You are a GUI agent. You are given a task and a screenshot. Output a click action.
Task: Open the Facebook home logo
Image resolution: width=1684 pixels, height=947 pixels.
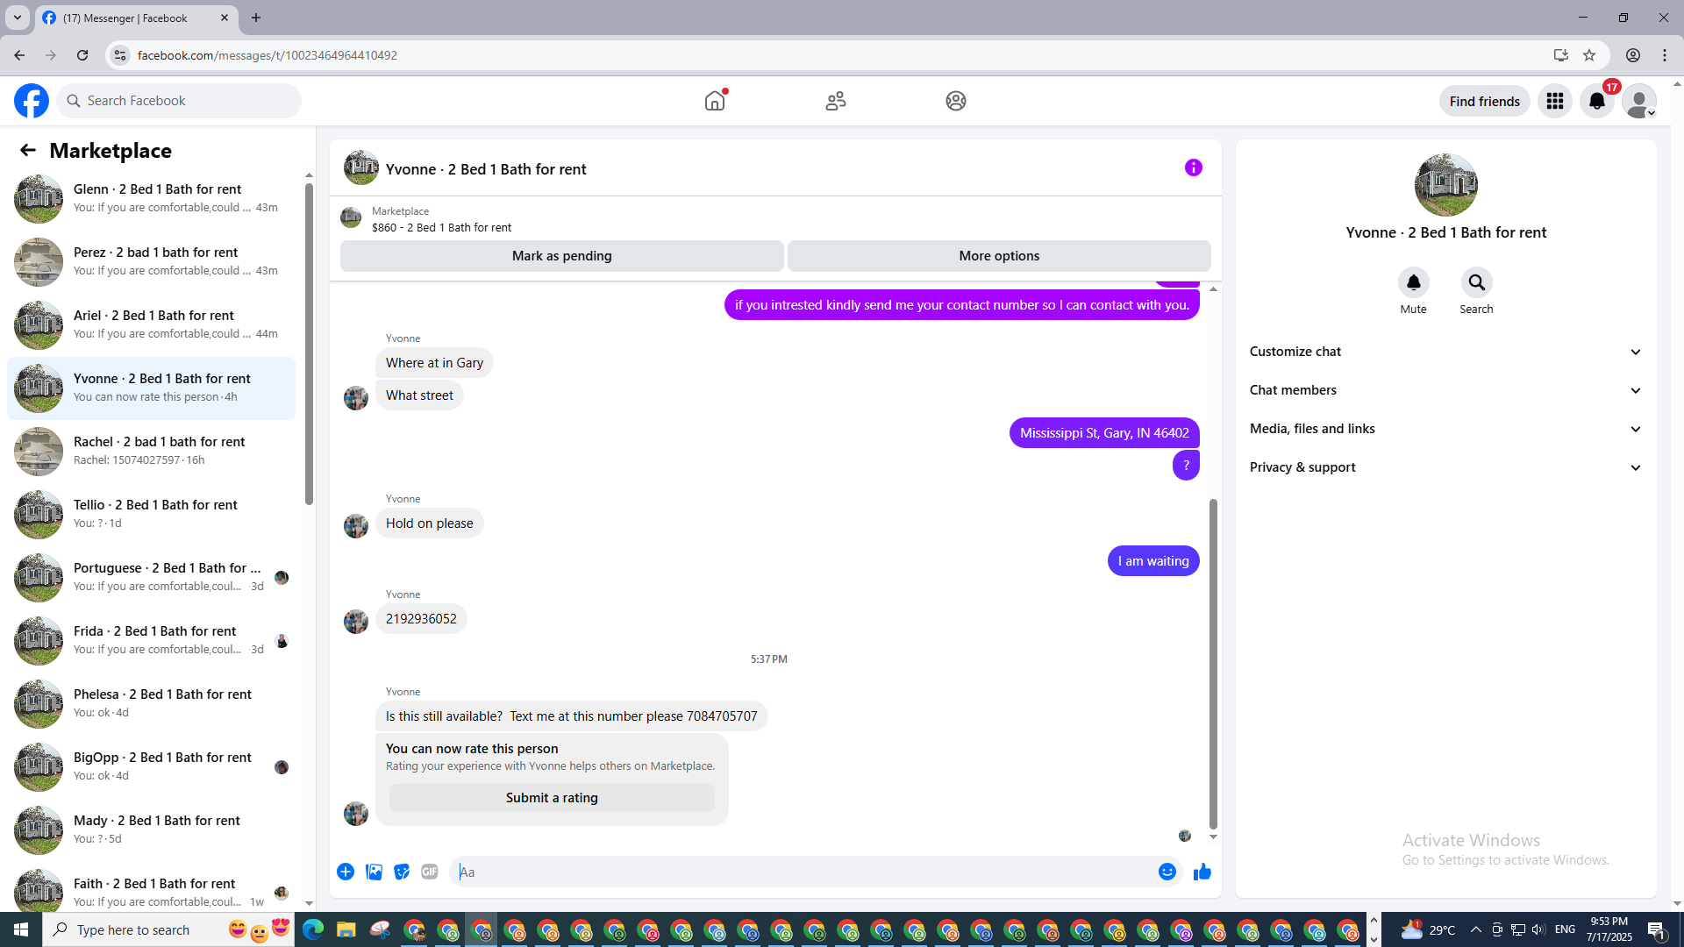[32, 101]
